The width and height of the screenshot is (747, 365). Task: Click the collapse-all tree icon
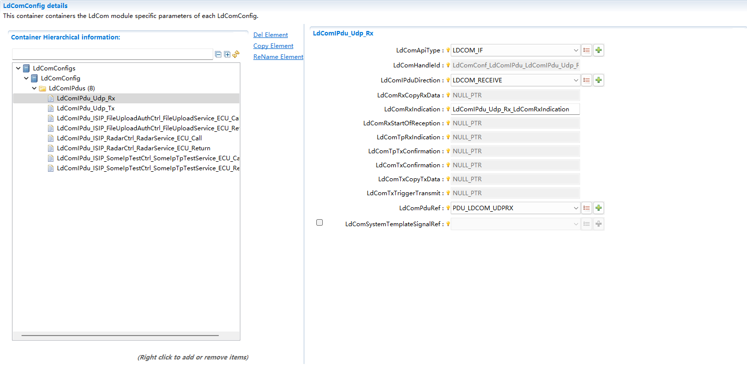coord(218,54)
